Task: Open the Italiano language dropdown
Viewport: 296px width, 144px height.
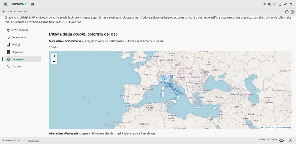Action: [x=264, y=139]
